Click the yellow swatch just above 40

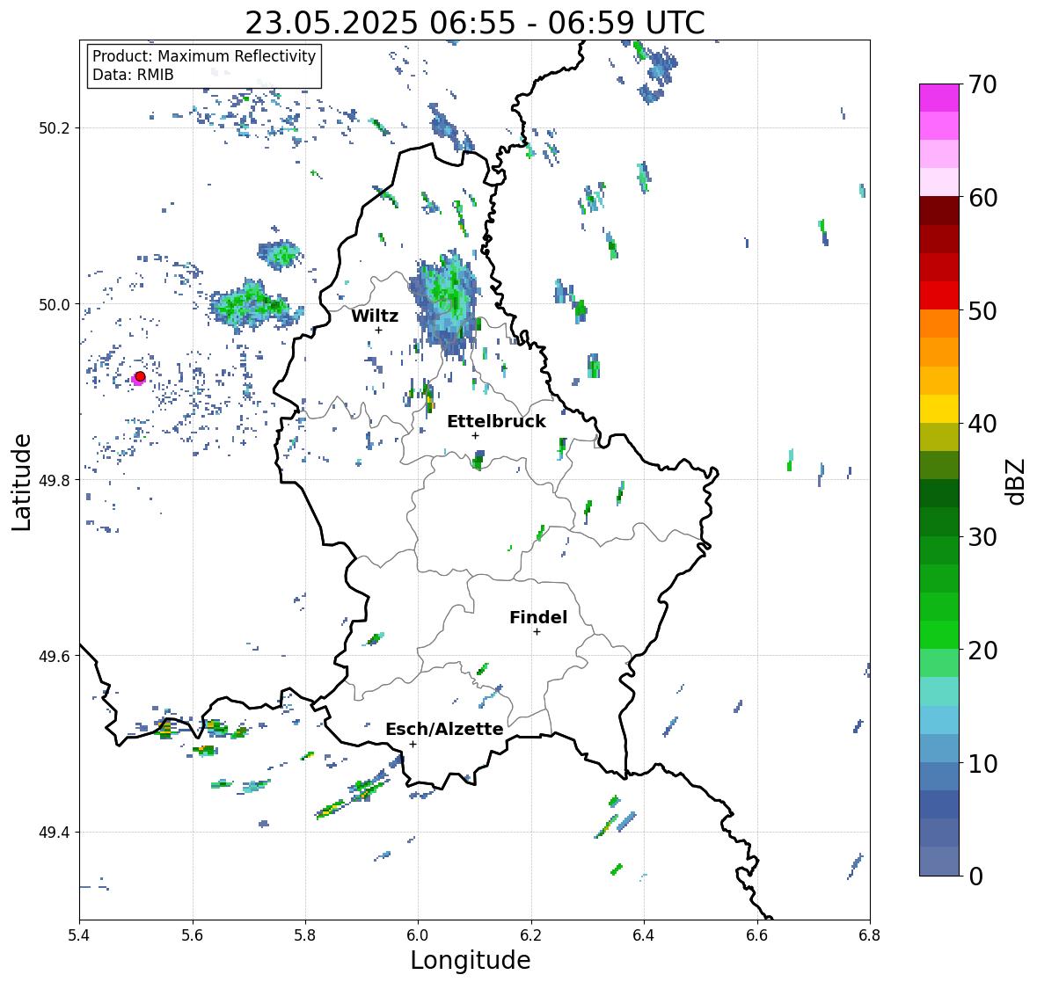(x=939, y=409)
